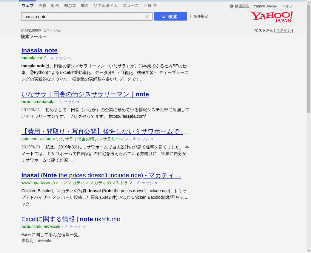The image size is (311, 253).
Task: Open 条件指定 advanced search options
Action: pos(198,16)
